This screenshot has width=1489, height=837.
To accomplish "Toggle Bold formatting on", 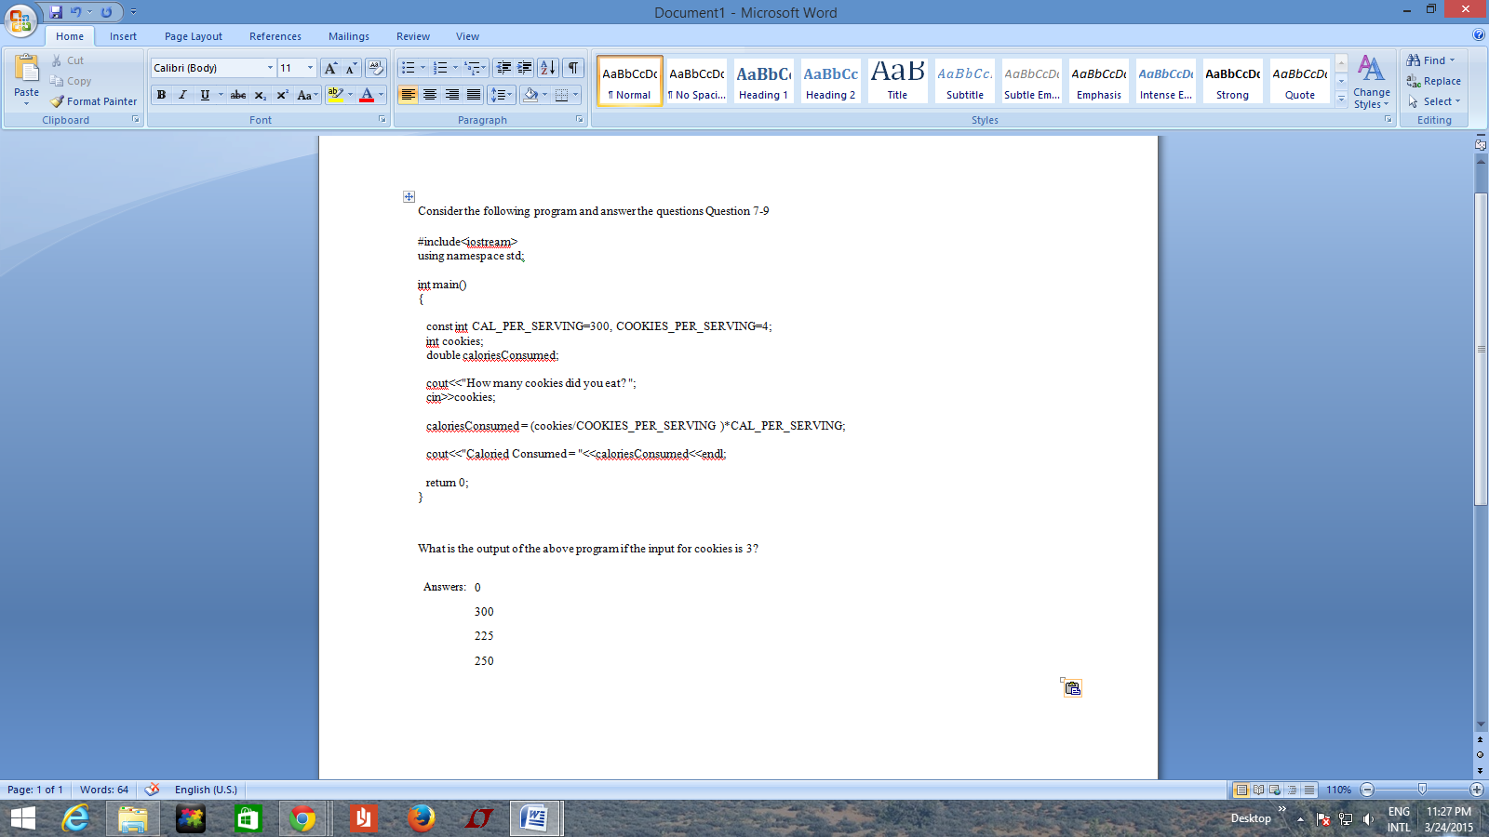I will click(x=161, y=95).
